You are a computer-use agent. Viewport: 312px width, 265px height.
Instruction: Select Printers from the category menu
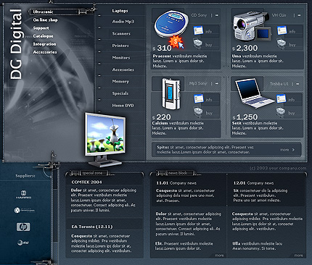pos(120,46)
